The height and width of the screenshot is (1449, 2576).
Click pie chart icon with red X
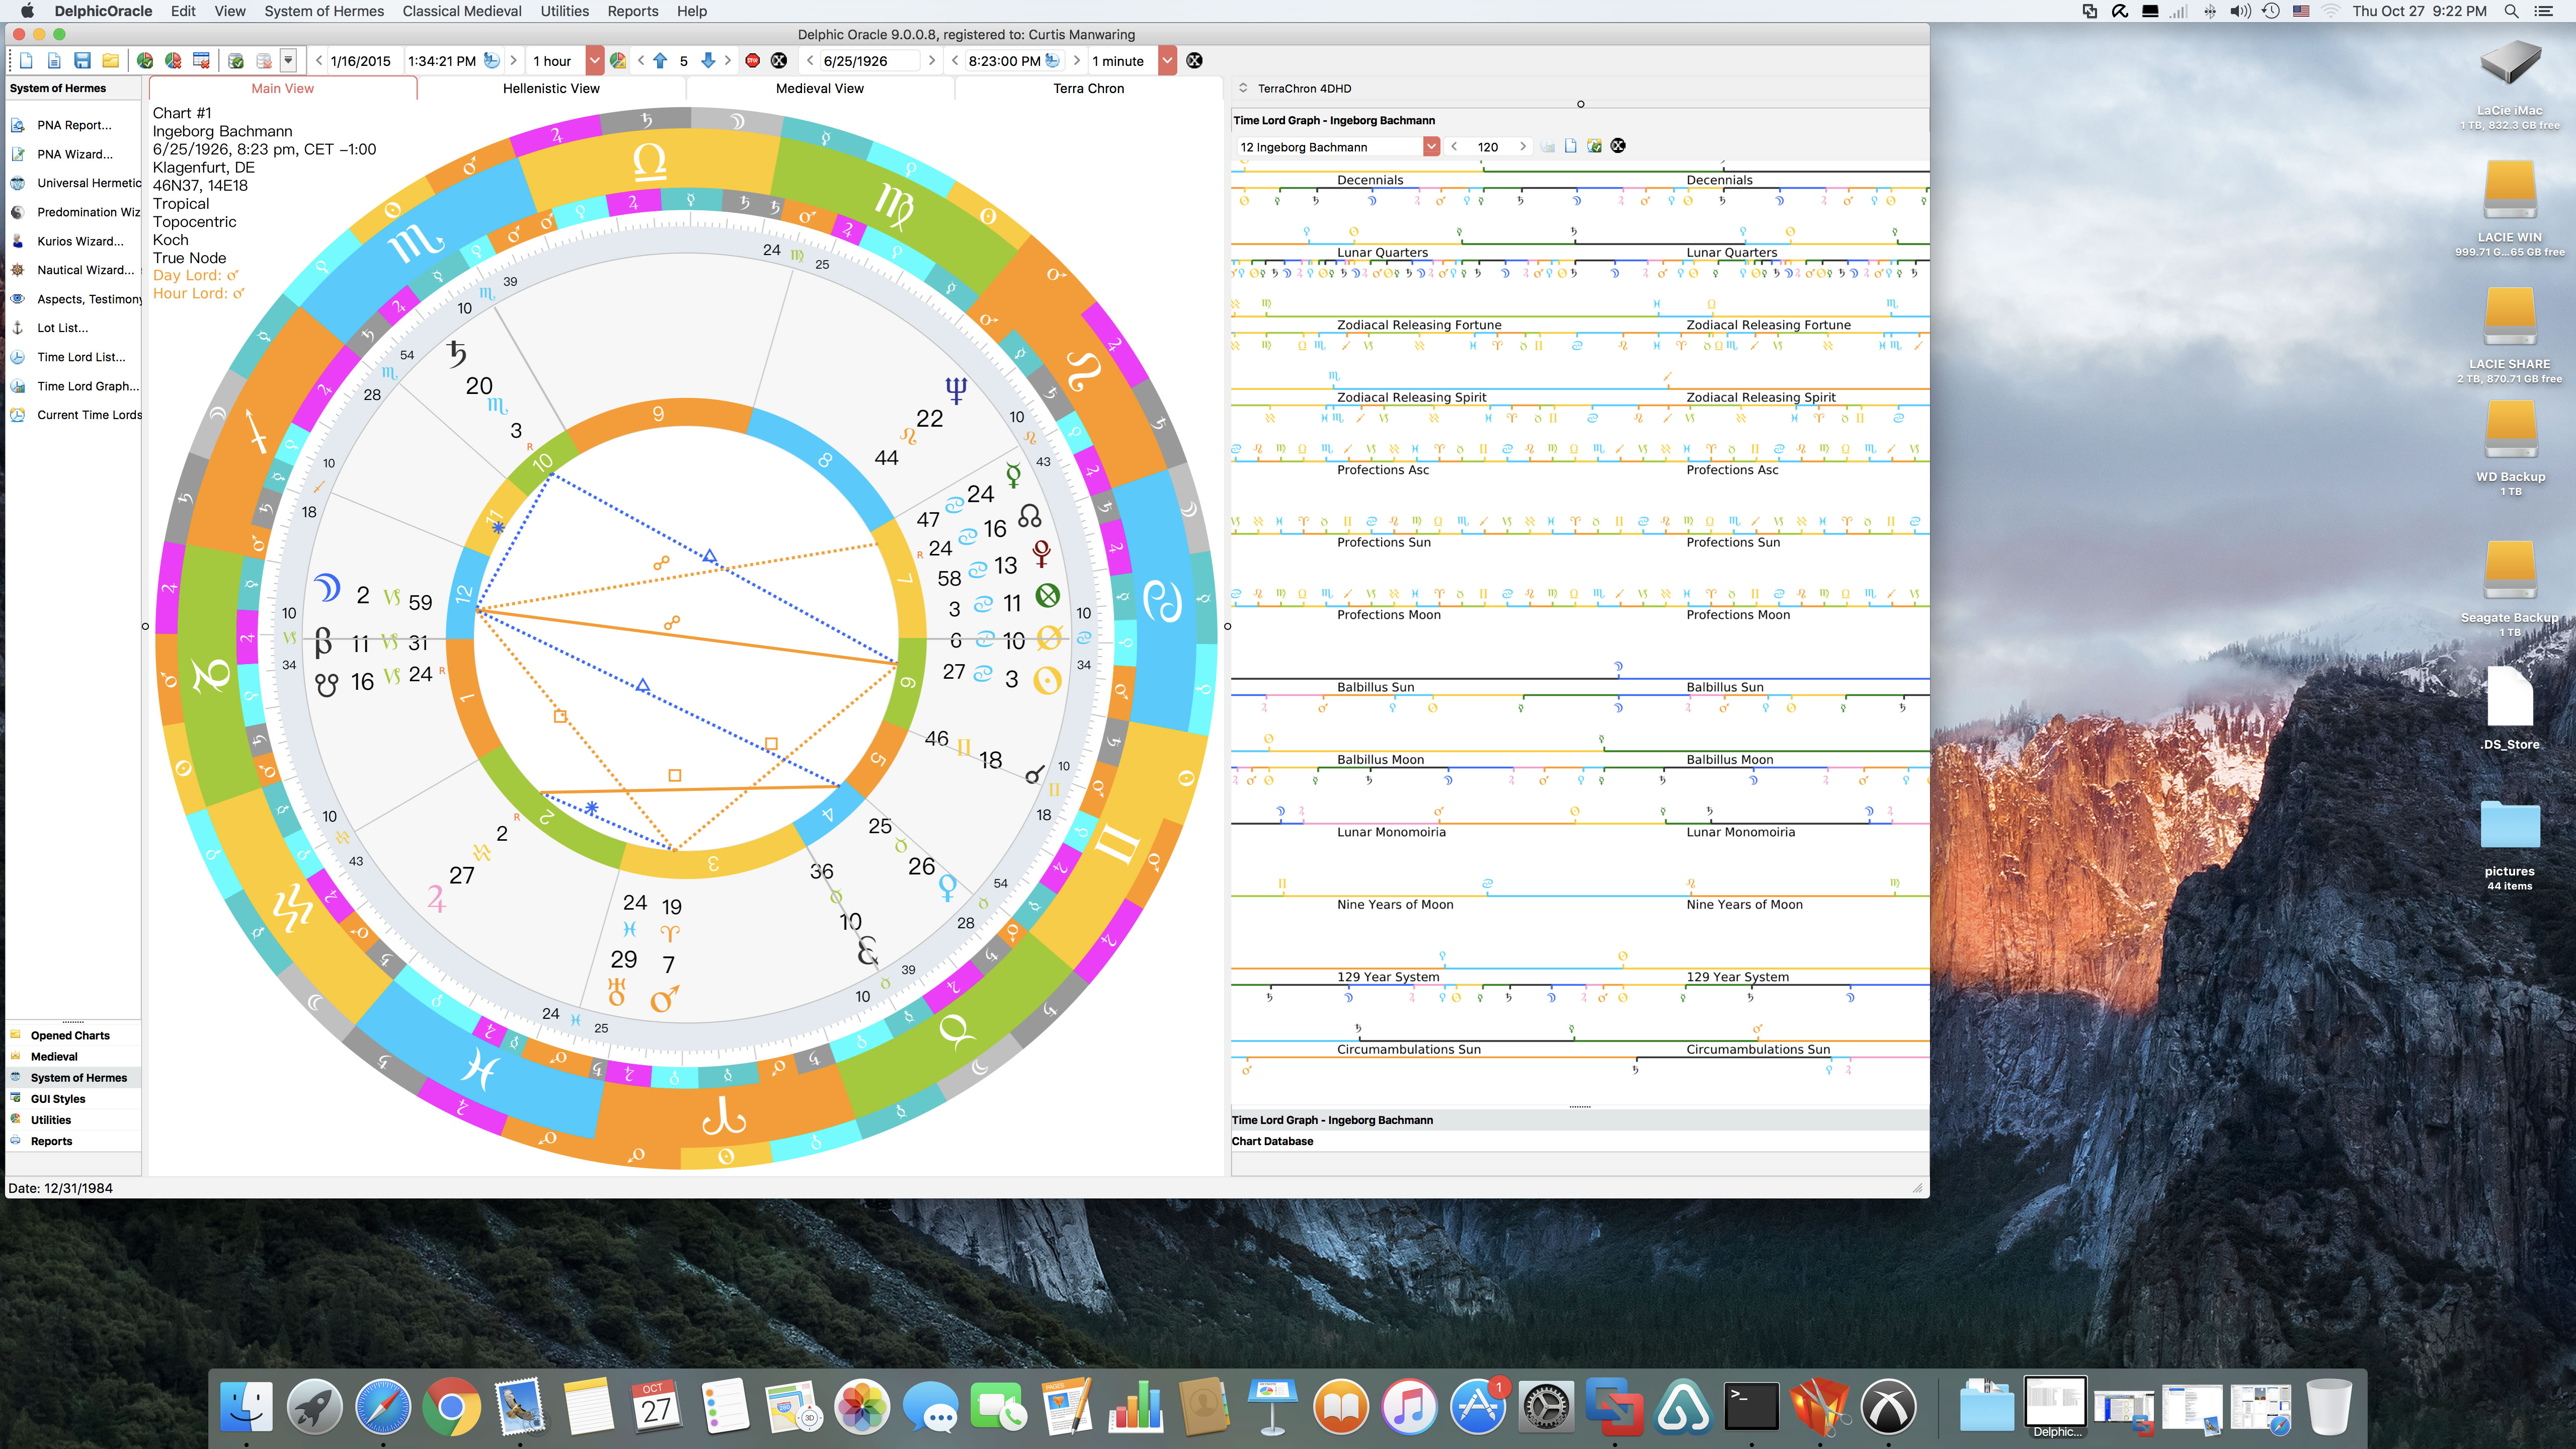[x=173, y=61]
